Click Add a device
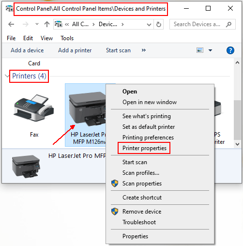Viewport: 243px width, 246px height. [27, 50]
